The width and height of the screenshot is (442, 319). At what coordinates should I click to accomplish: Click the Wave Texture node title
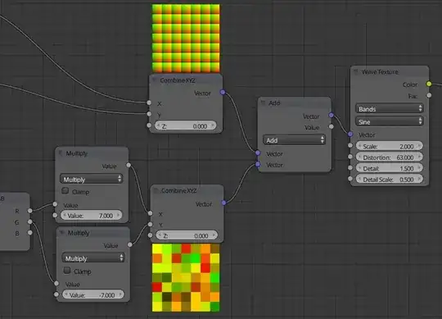point(380,71)
